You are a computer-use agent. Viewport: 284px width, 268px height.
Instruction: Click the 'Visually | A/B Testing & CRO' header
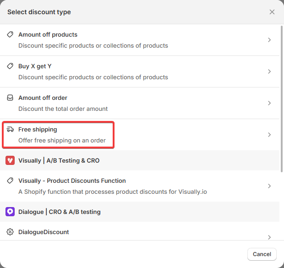click(59, 160)
